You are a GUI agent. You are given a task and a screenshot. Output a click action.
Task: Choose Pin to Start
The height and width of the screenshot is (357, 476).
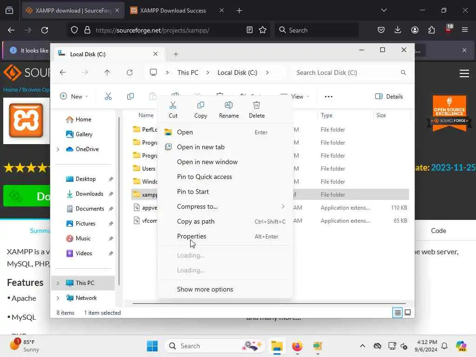tap(225, 192)
